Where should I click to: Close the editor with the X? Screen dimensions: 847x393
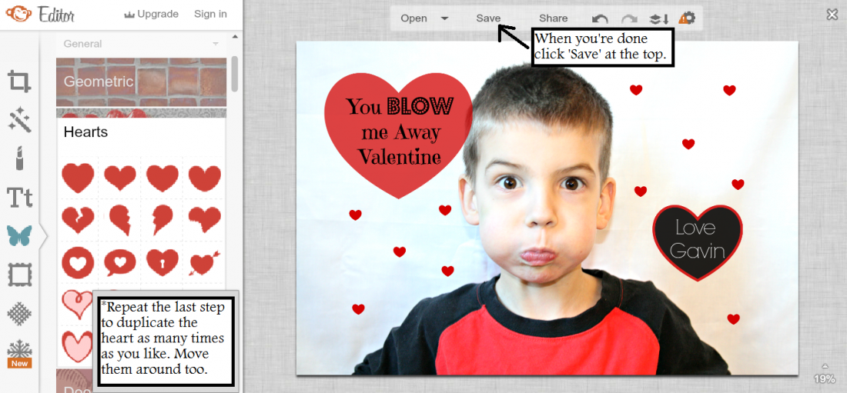point(832,15)
